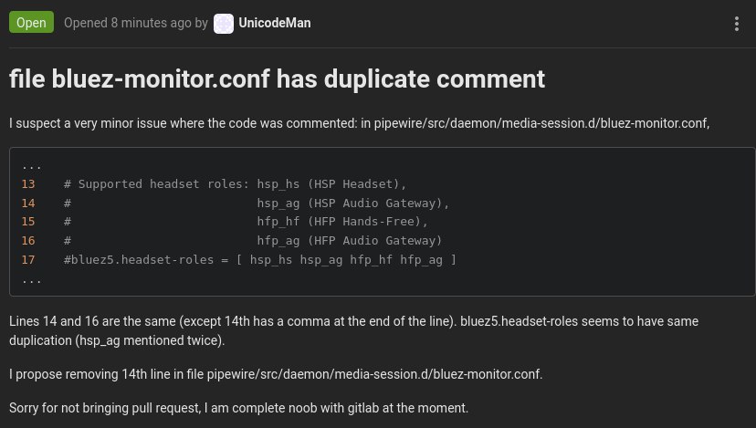Click the paragraph starting "Lines 14 and 16"

coord(354,330)
